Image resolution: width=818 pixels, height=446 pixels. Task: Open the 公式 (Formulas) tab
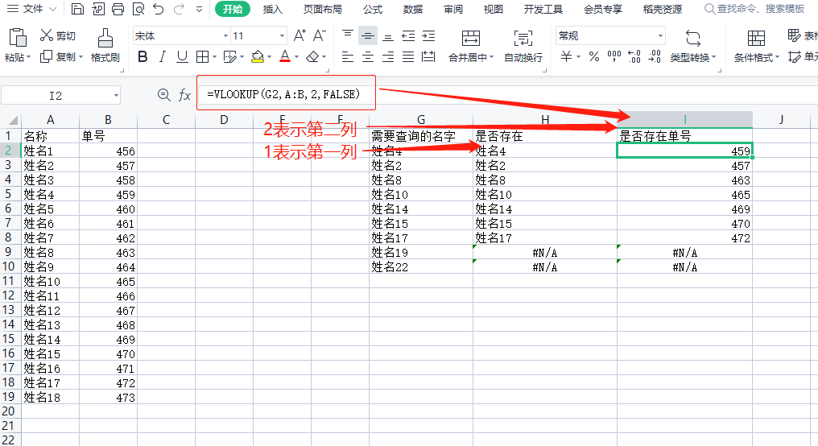tap(373, 10)
